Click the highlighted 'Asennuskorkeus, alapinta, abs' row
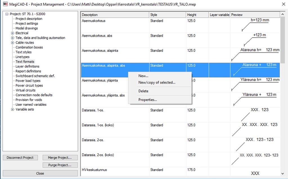Screen dimensions: 288x179 point(181,70)
